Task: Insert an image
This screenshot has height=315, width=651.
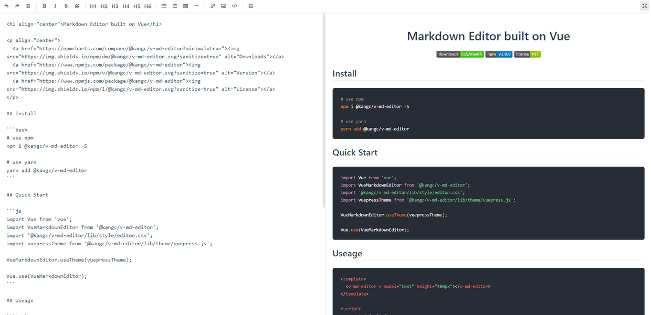Action: (224, 6)
